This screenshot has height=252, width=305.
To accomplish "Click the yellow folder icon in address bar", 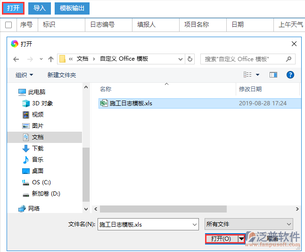I will pos(62,59).
